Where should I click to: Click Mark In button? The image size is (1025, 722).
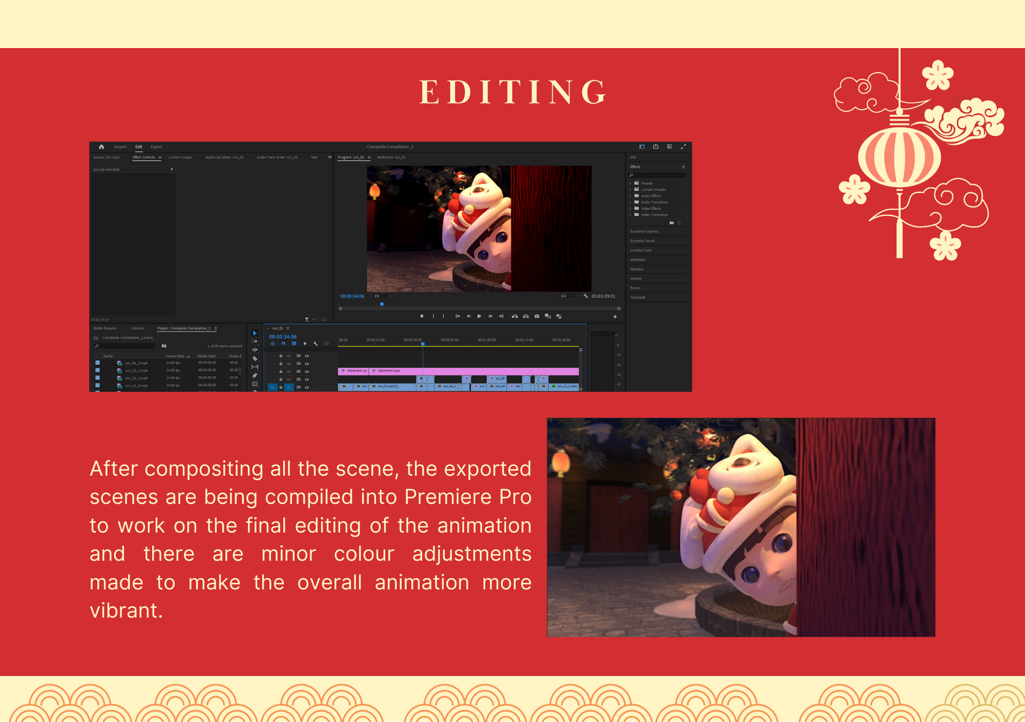tap(434, 316)
